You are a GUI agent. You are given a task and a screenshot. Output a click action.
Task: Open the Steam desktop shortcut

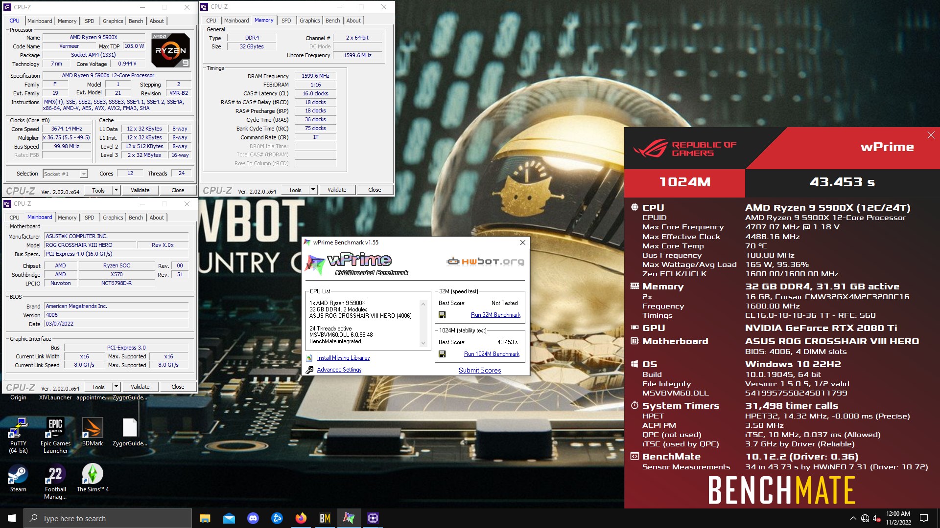coord(18,478)
